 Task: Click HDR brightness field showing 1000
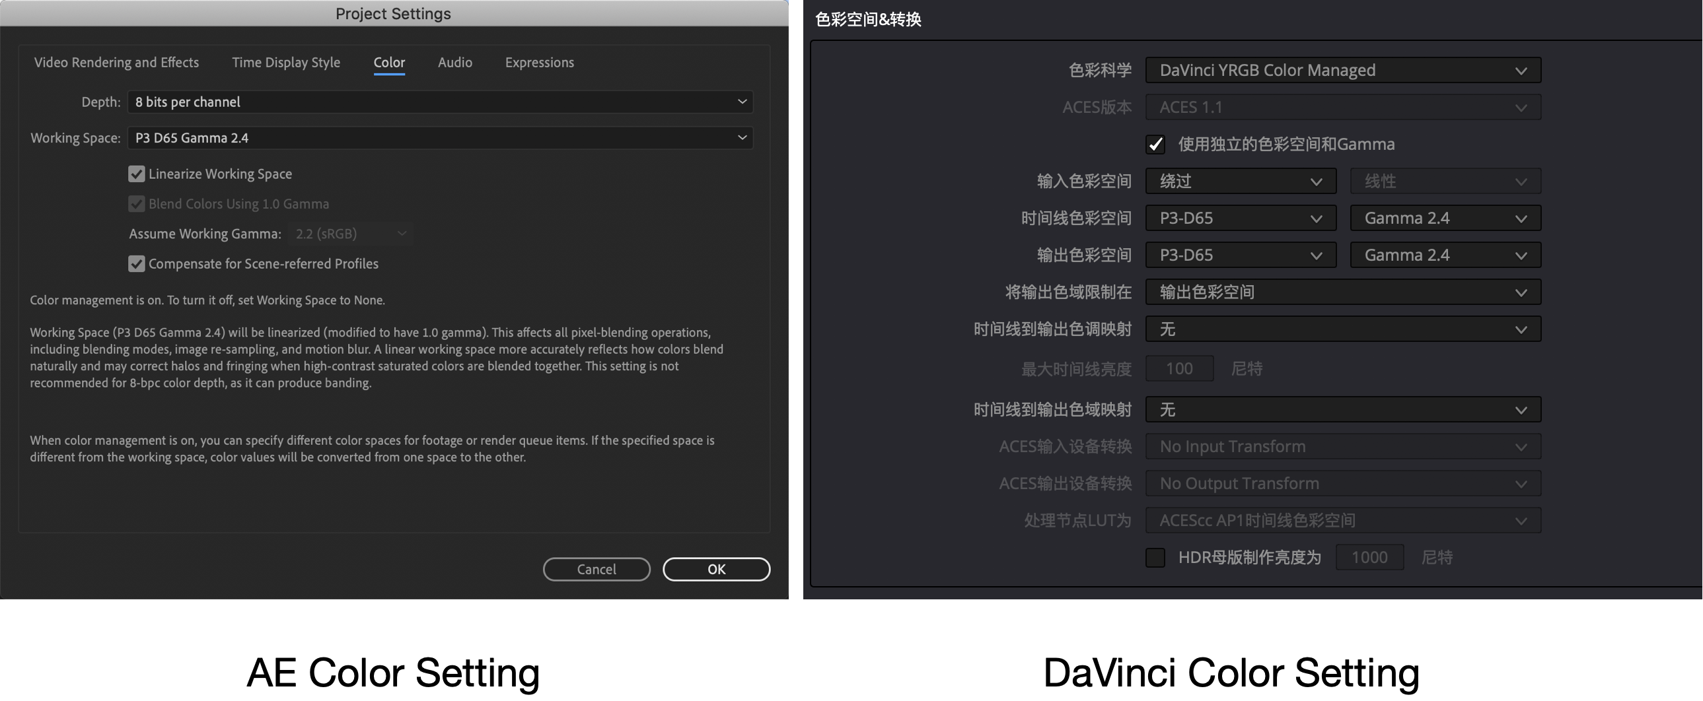point(1369,558)
